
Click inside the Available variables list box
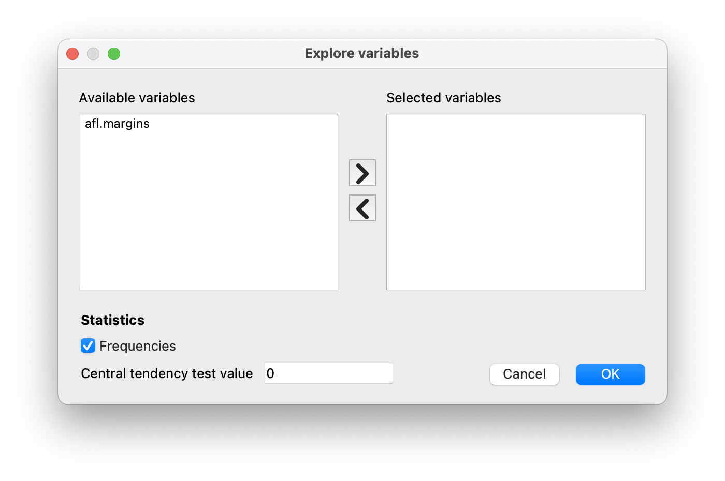[x=207, y=207]
